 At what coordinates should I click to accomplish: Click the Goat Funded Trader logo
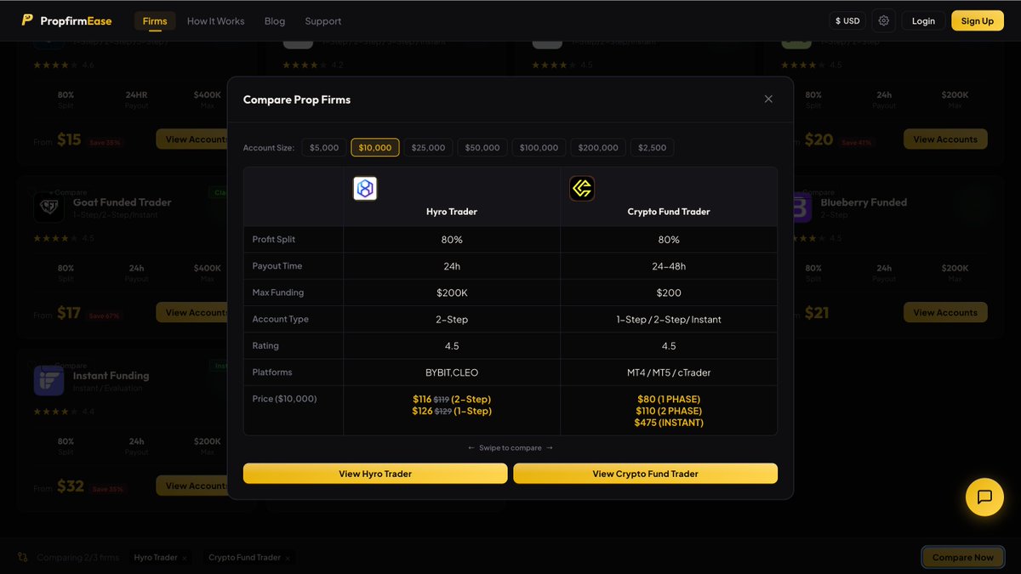coord(48,207)
